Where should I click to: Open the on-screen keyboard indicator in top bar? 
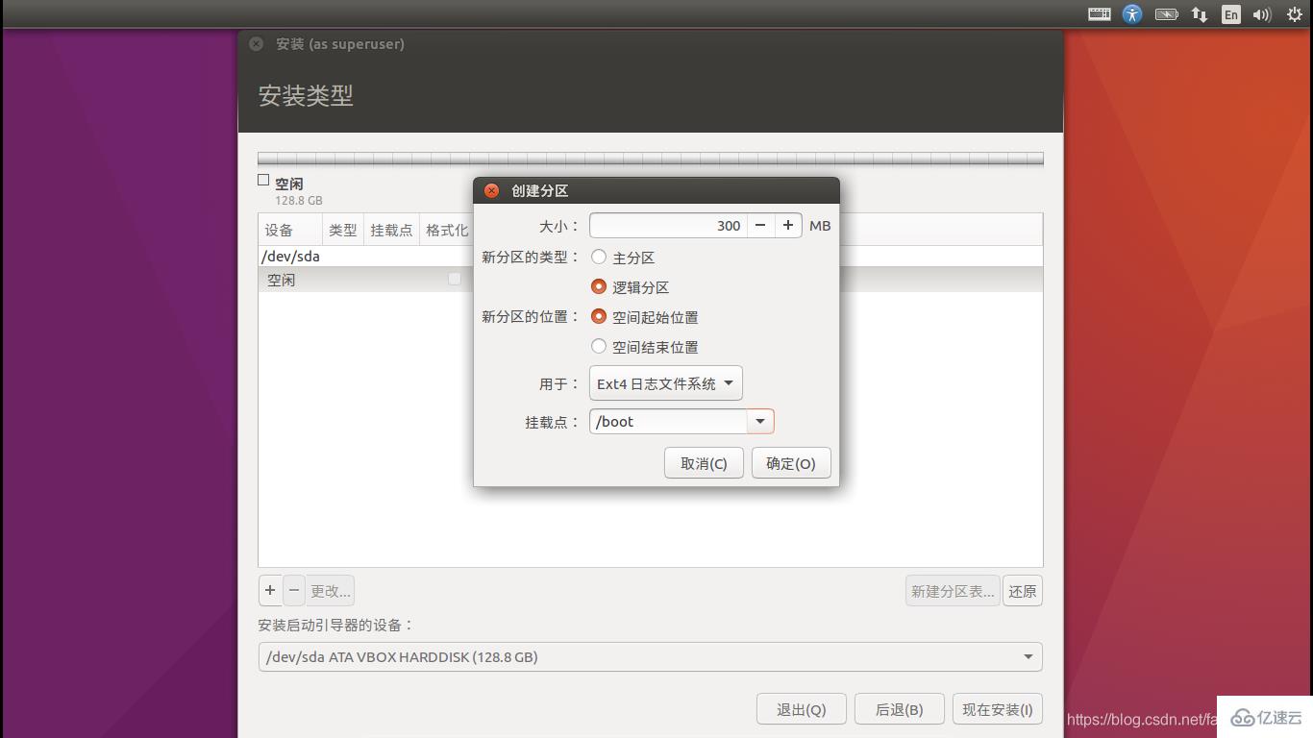1100,13
